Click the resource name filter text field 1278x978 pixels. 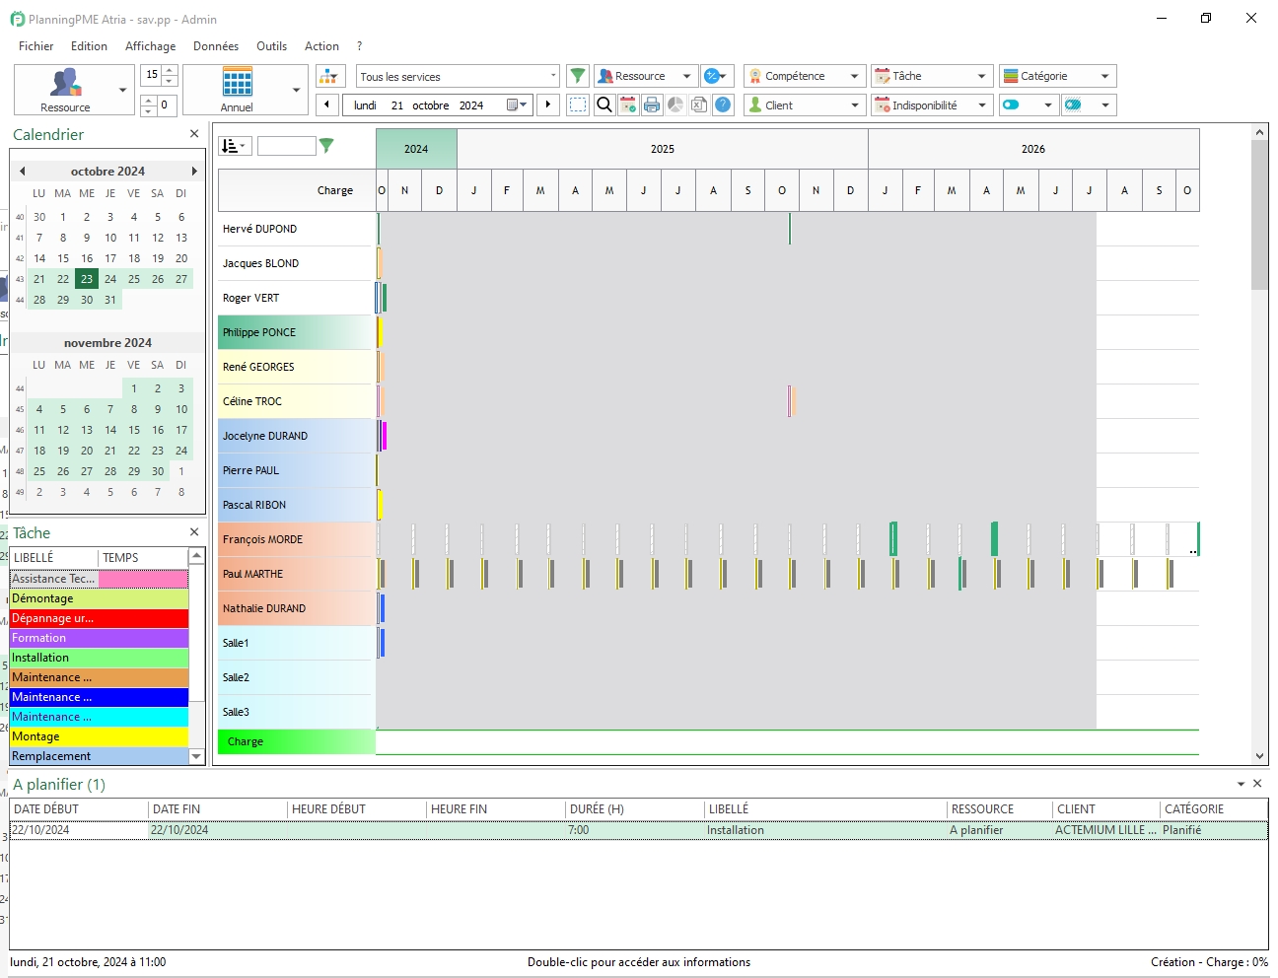pos(286,146)
